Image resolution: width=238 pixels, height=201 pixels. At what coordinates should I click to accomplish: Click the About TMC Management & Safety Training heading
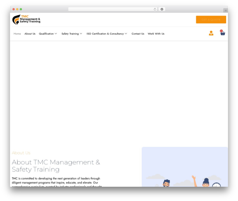[x=56, y=166]
